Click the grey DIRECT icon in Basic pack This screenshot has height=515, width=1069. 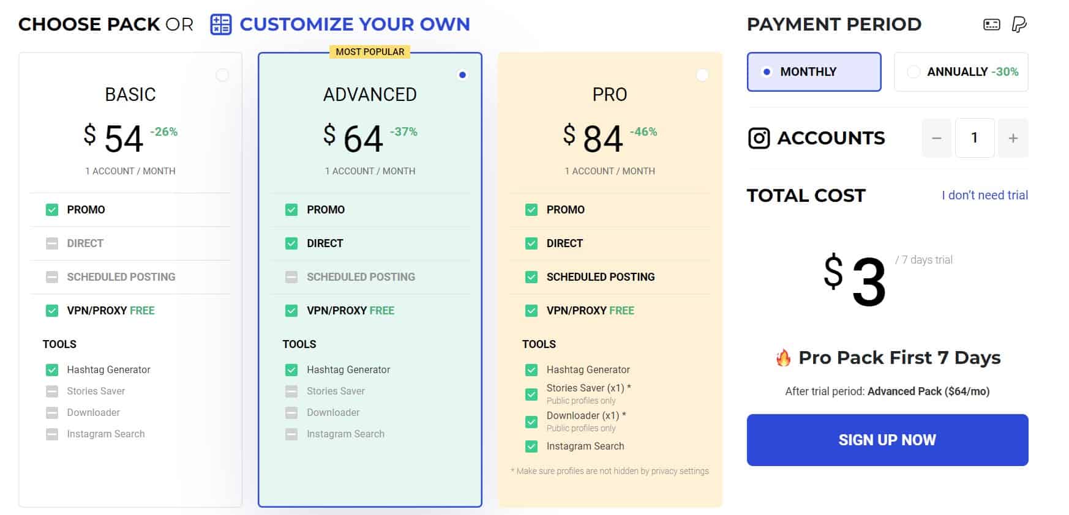click(52, 243)
